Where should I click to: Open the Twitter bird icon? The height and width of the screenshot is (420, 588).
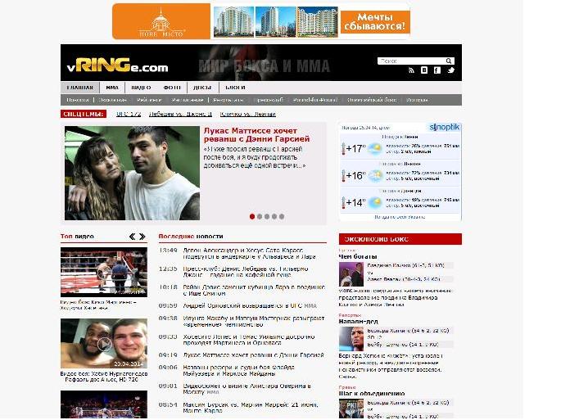450,71
